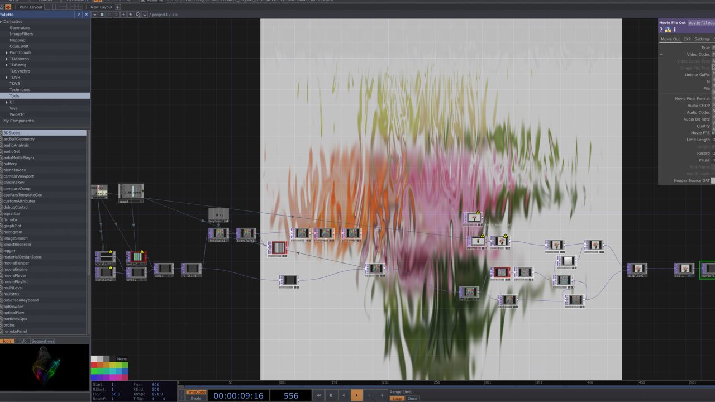Switch to the Movie Out parameter tab

(670, 39)
